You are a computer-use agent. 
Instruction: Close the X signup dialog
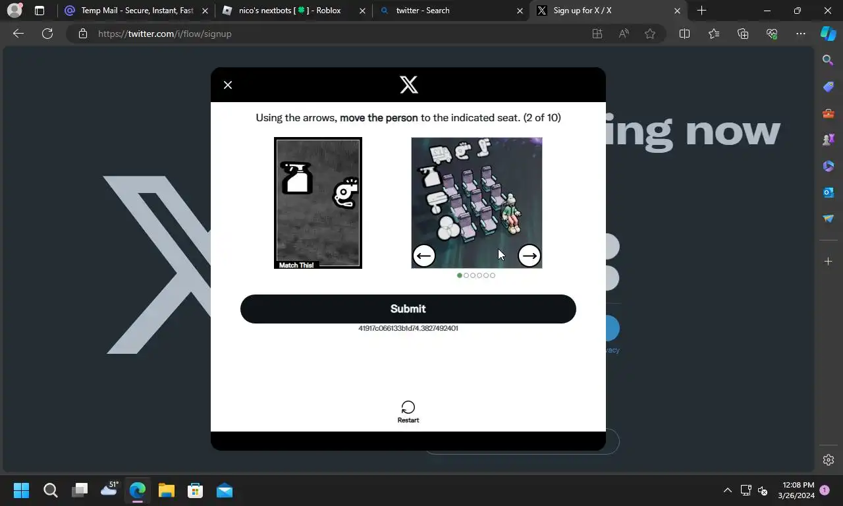tap(228, 85)
